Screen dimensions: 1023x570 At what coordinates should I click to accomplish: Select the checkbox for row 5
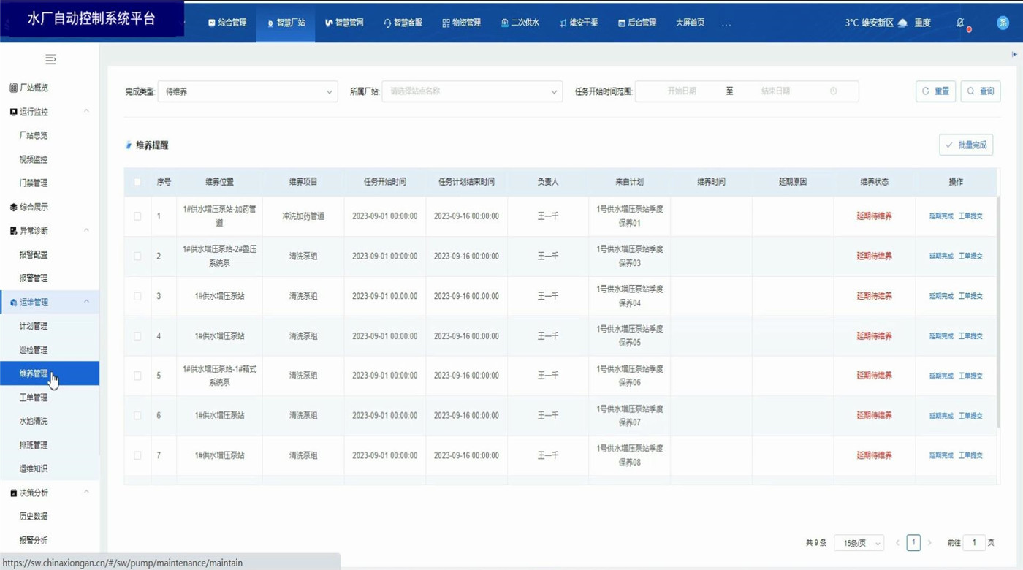click(137, 376)
